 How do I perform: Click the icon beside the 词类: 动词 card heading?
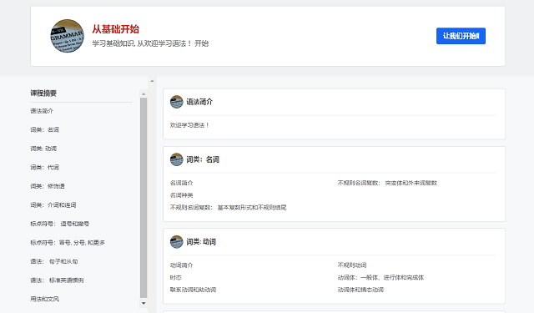(x=176, y=242)
